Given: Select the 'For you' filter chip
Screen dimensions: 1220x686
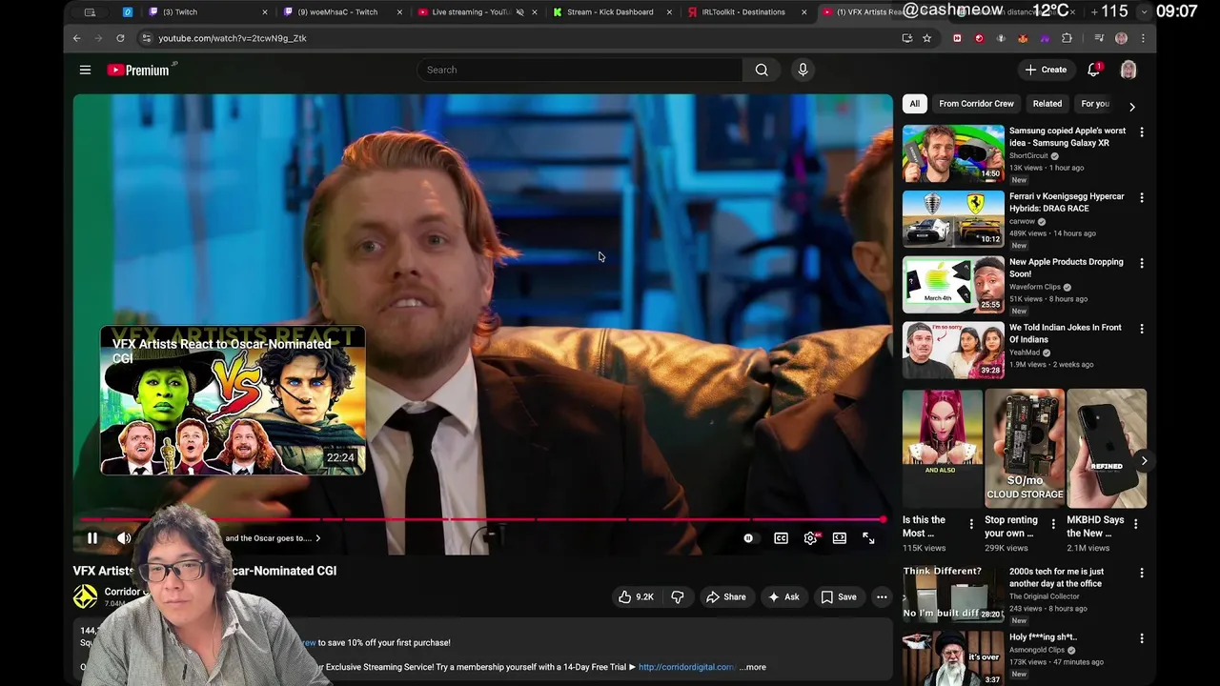Looking at the screenshot, I should click(1095, 104).
